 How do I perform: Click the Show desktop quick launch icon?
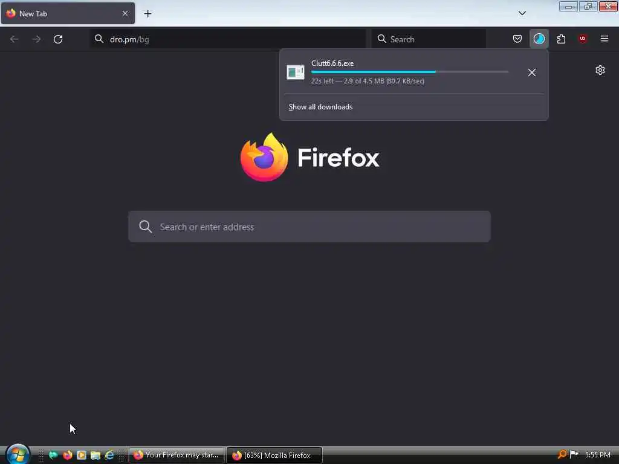53,455
